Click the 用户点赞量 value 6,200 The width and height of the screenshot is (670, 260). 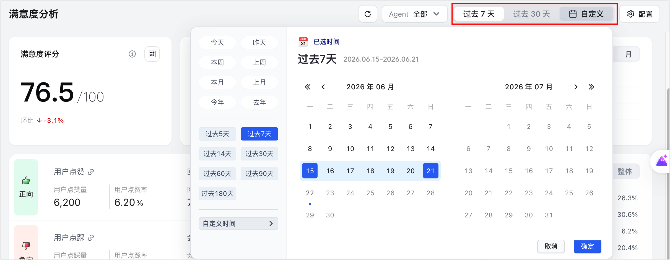pos(67,202)
